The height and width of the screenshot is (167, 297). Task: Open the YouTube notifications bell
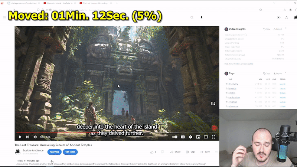(x=287, y=17)
